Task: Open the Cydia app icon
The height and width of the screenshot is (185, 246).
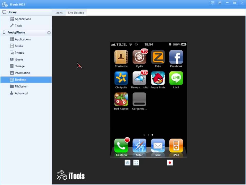Action: point(139,57)
